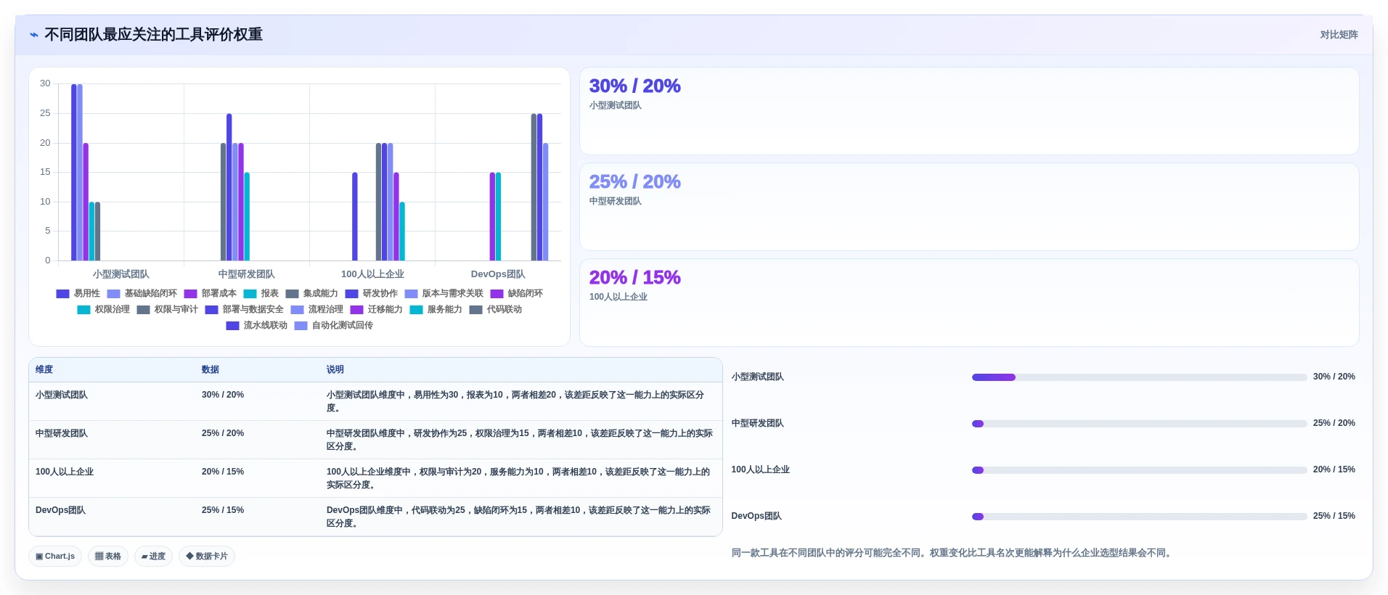Select the 20% / 15% 100人以上企业 card
Screen dimensions: 1388x595
(969, 303)
